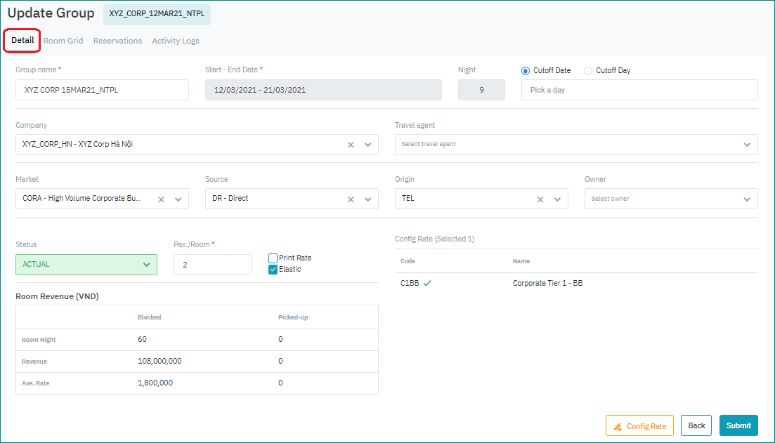Screen dimensions: 775x443
Task: Click the Group name input field
Action: (102, 90)
